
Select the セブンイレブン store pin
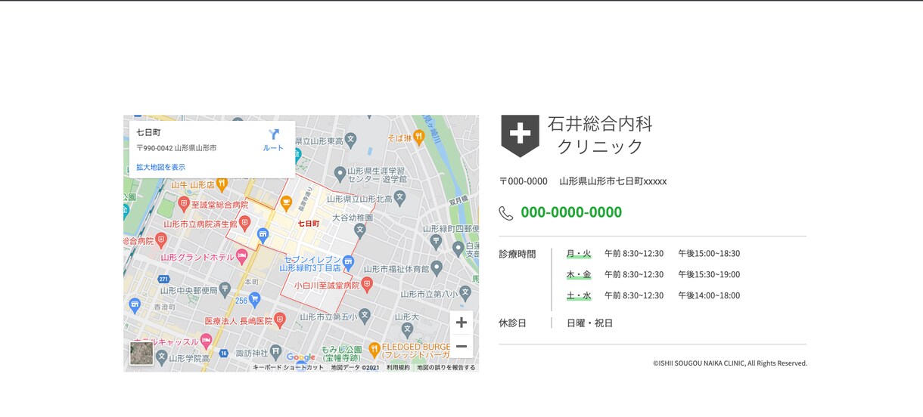click(x=348, y=262)
